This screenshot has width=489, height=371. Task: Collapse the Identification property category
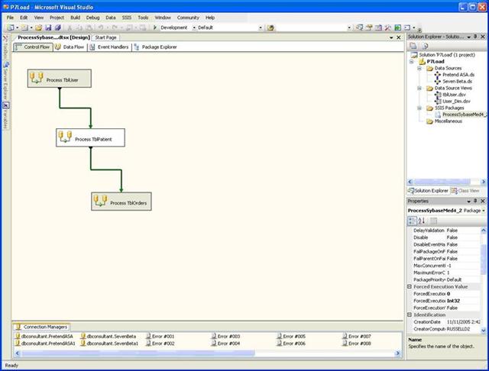410,315
